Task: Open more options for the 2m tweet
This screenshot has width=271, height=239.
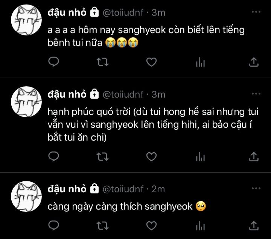Action: pos(256,188)
